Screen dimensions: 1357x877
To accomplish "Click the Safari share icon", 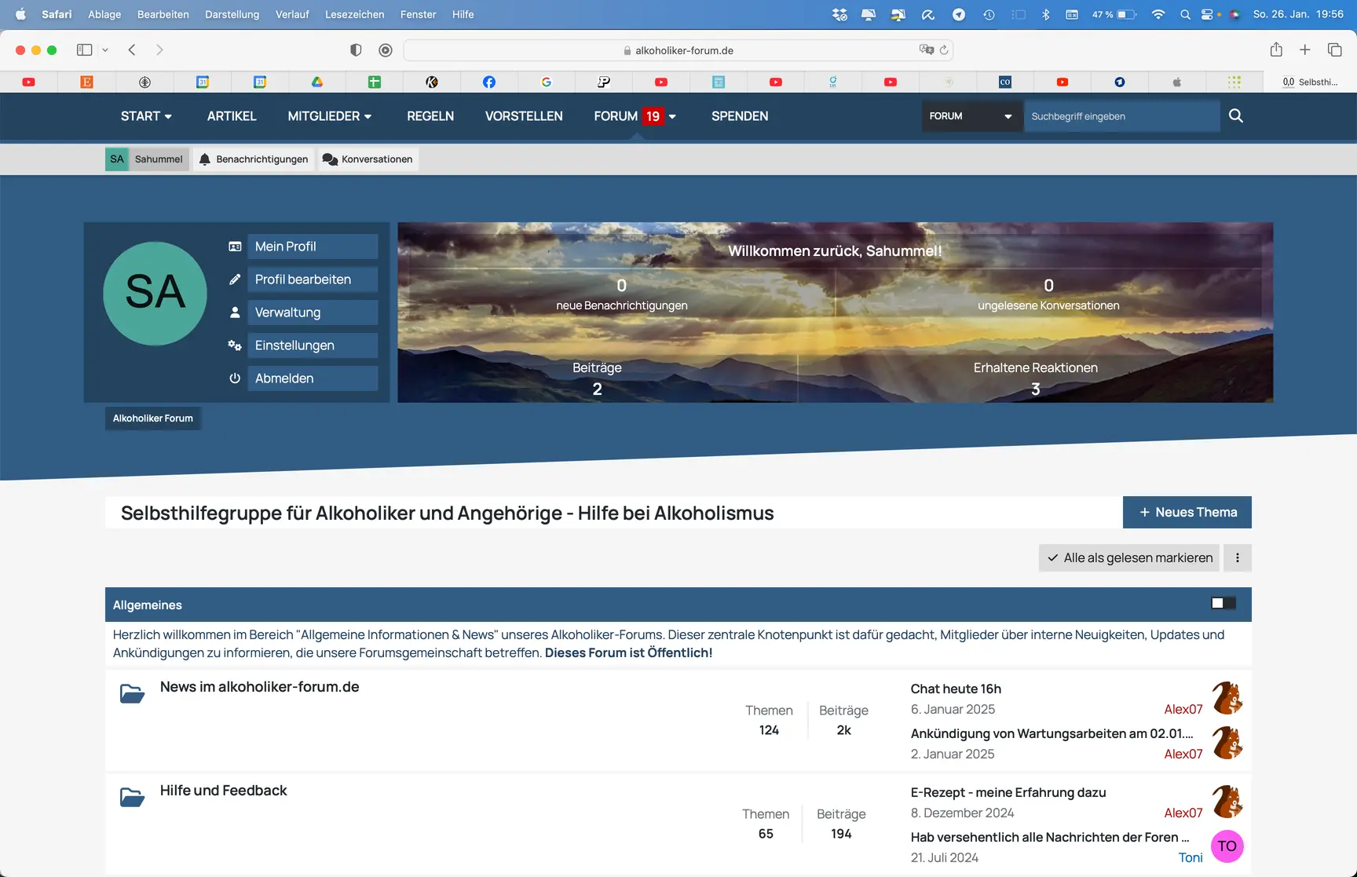I will (x=1276, y=50).
